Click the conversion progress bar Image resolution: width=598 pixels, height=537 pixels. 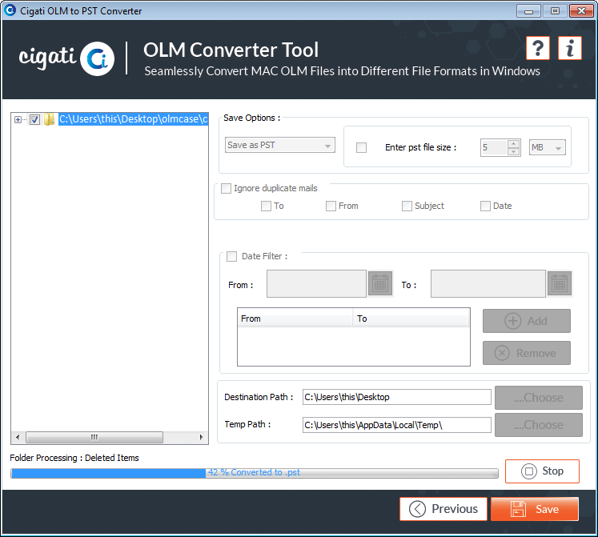255,473
